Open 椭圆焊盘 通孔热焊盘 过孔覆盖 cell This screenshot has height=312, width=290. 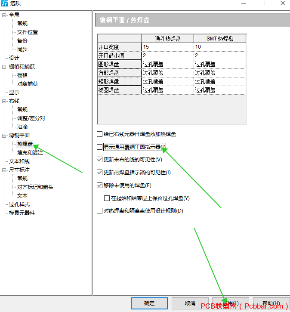(x=168, y=90)
